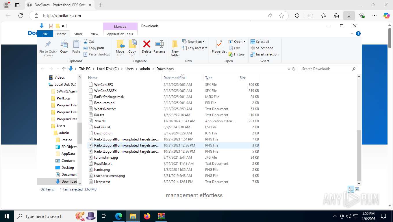The height and width of the screenshot is (222, 393).
Task: Copy path of the selected file
Action: click(94, 48)
